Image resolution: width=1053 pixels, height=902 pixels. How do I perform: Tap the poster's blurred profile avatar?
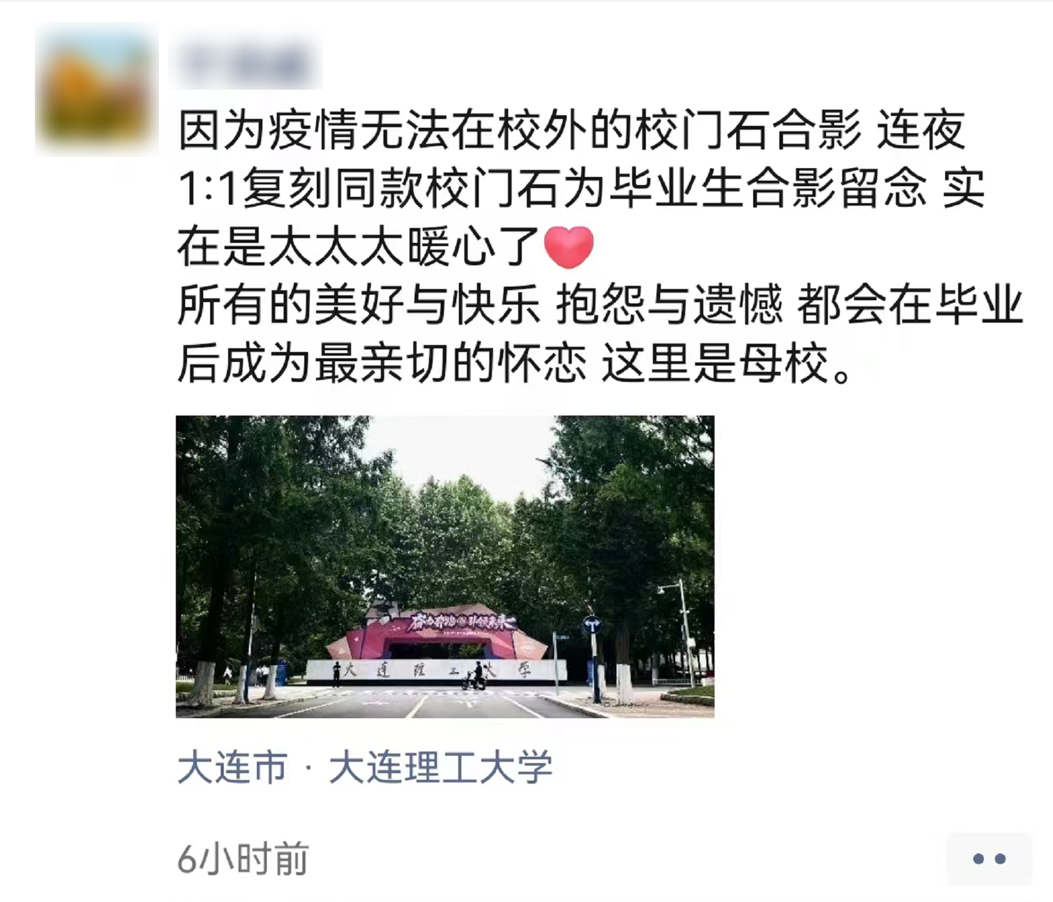(97, 89)
